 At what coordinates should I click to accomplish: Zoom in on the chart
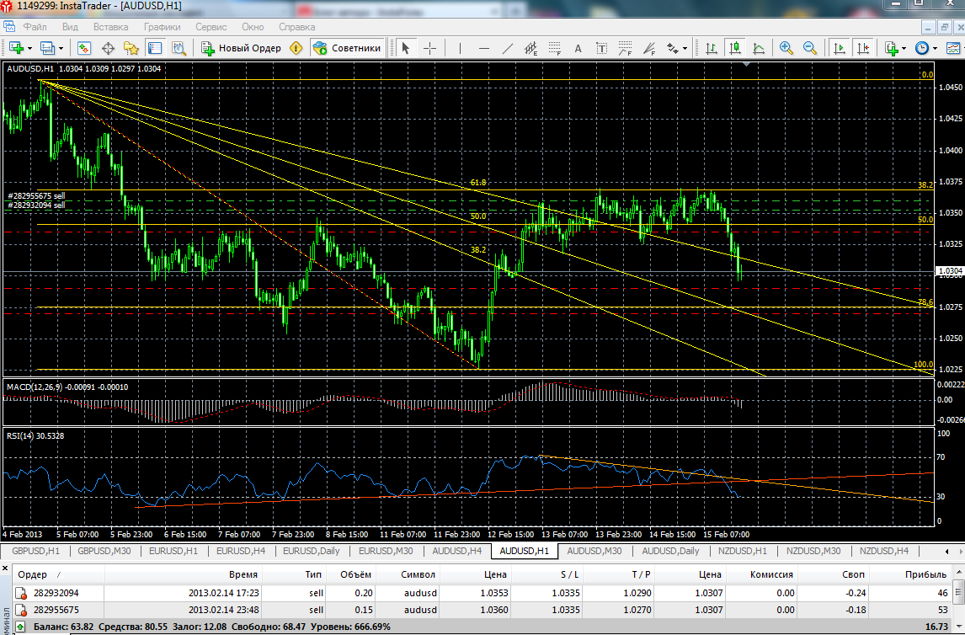coord(786,48)
